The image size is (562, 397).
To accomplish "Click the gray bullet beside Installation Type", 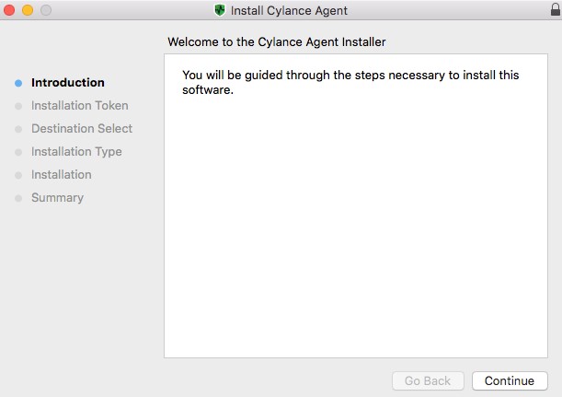I will tap(18, 152).
